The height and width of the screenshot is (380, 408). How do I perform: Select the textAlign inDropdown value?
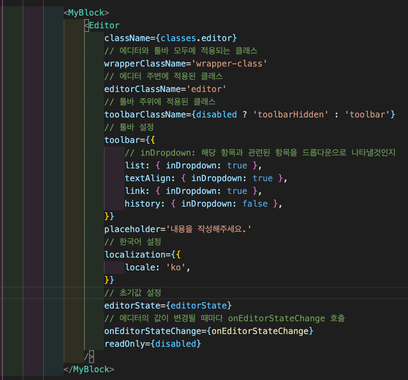[262, 178]
